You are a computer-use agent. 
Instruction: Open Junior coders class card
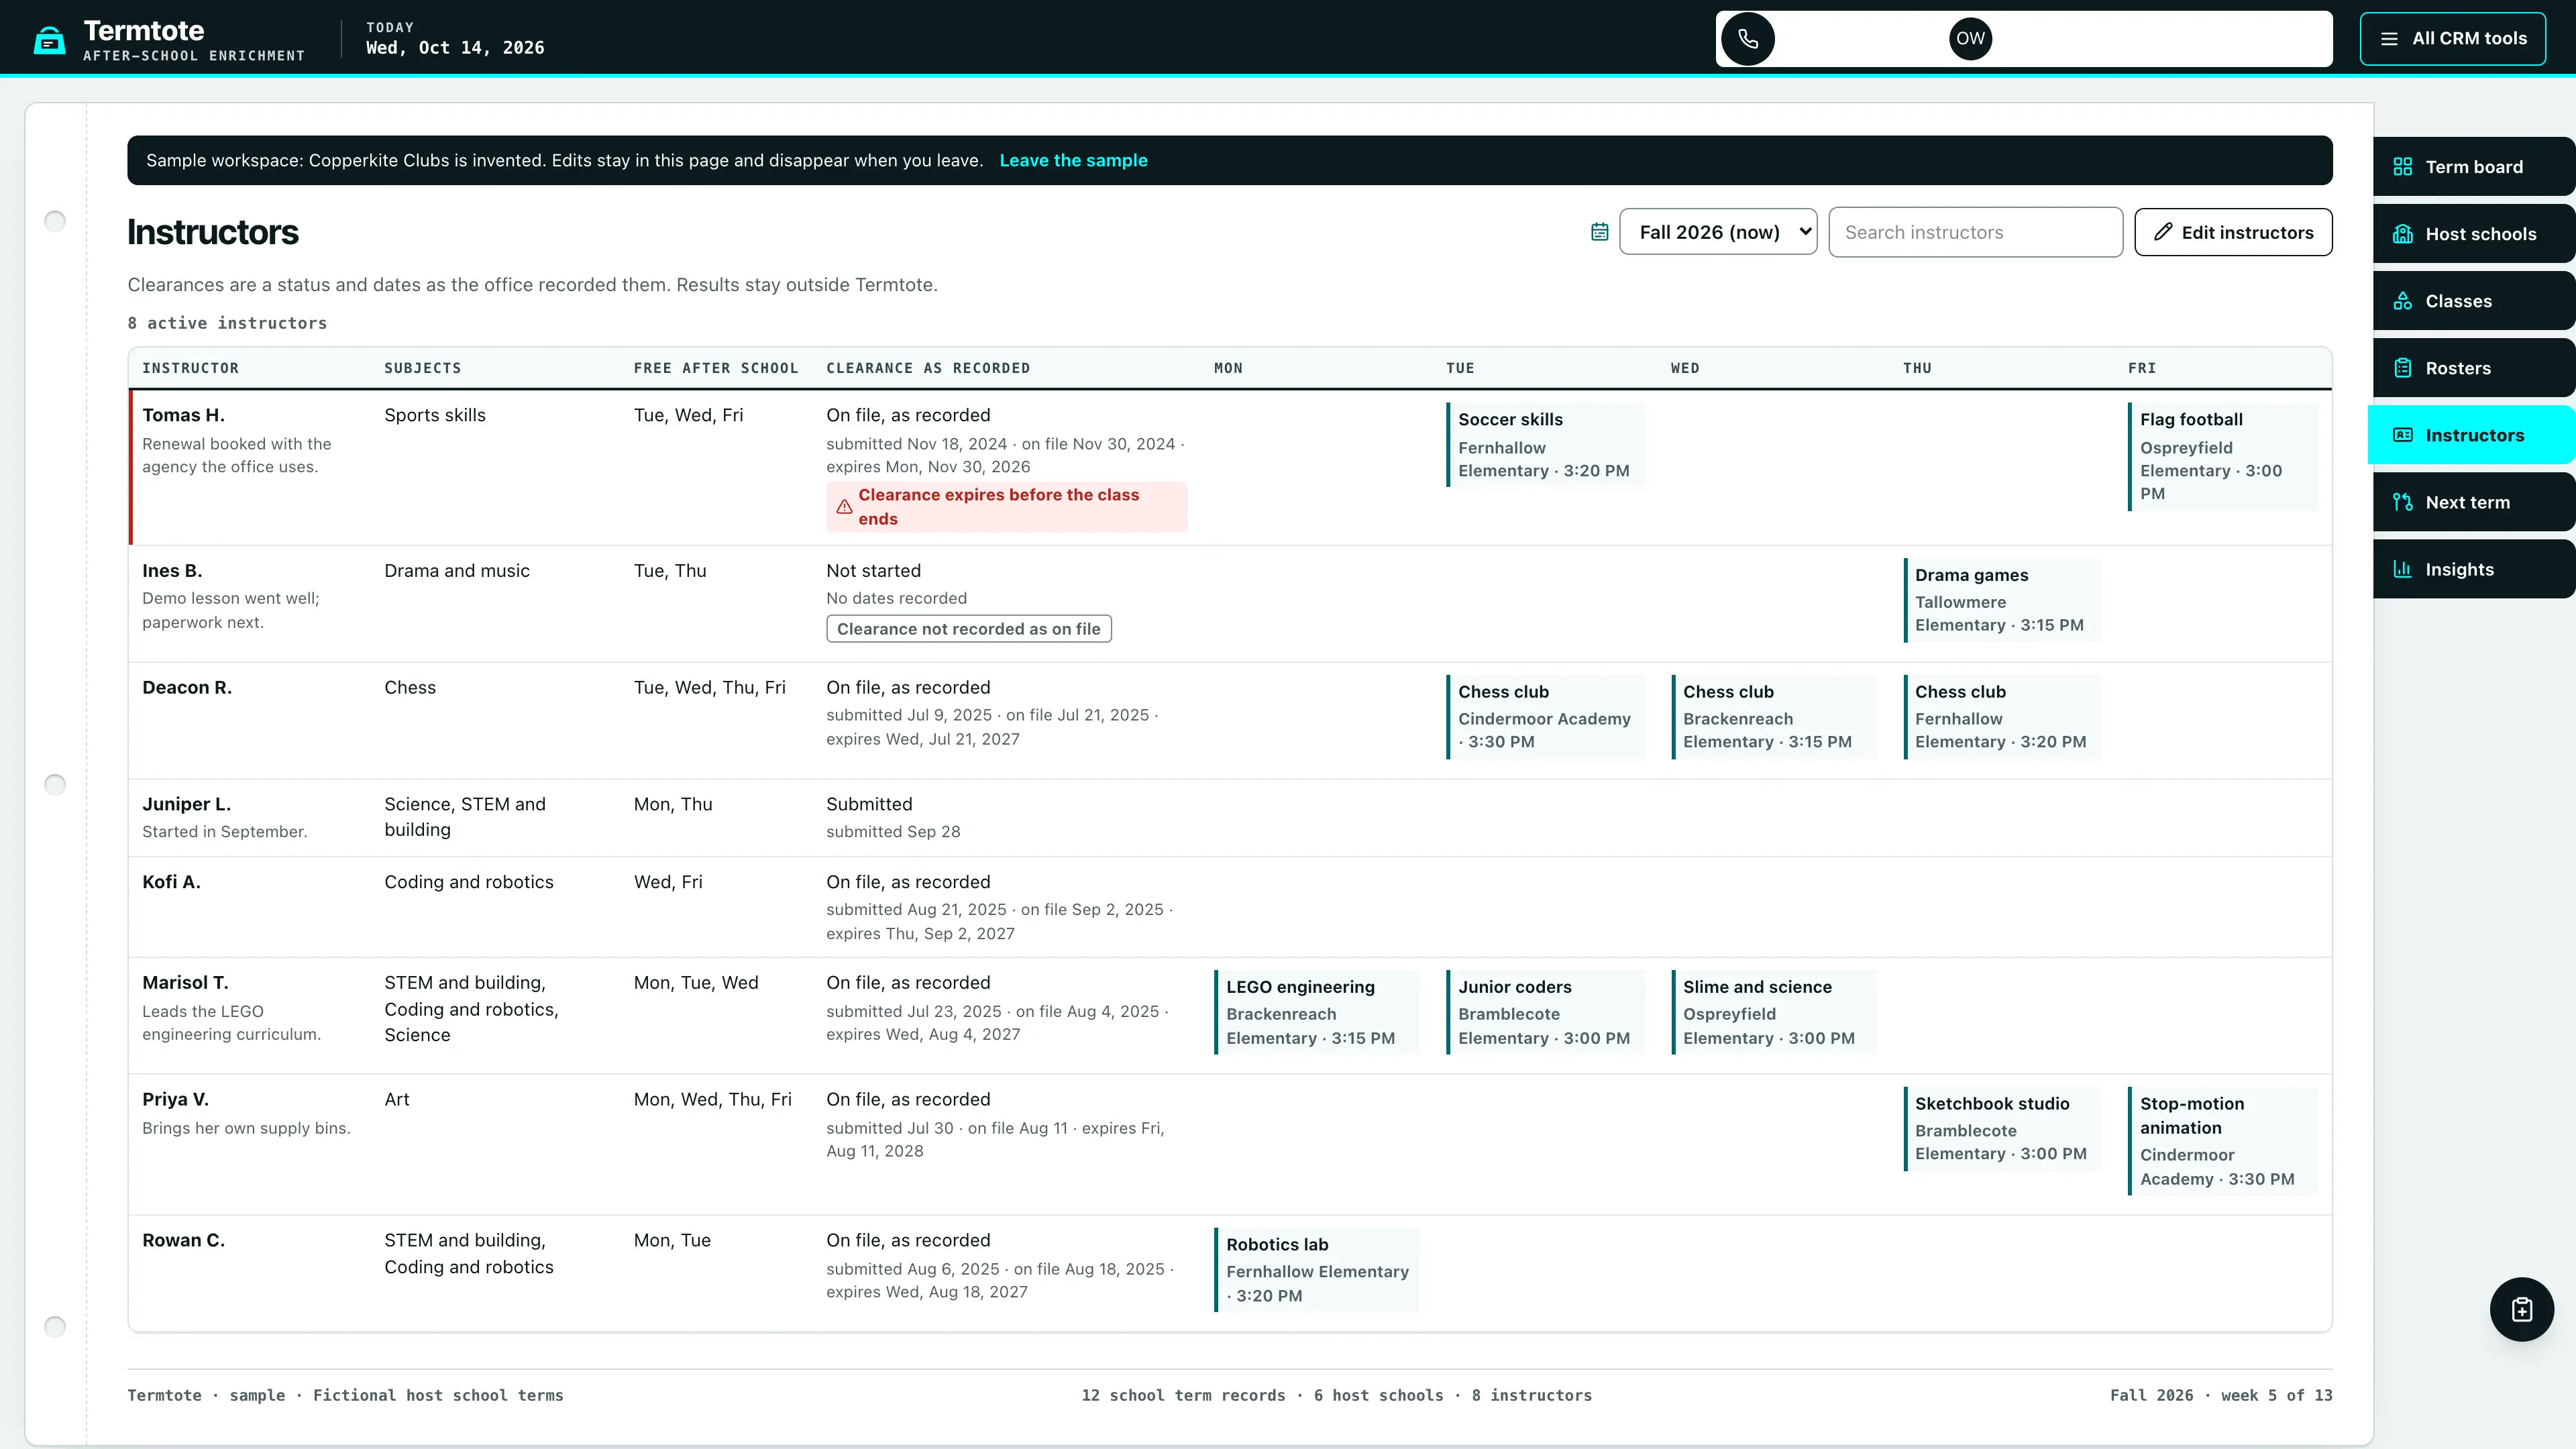[x=1545, y=1012]
